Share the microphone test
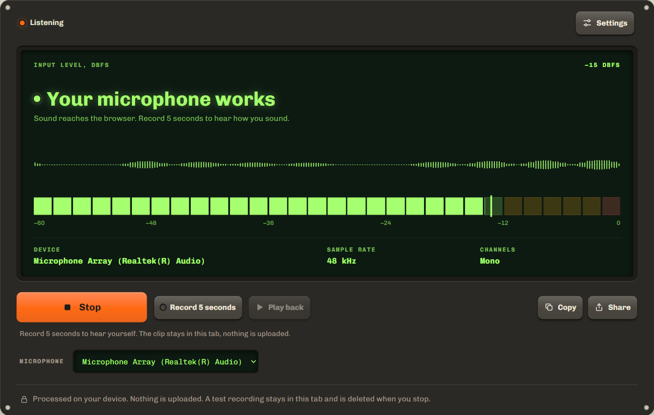The height and width of the screenshot is (415, 654). tap(613, 307)
